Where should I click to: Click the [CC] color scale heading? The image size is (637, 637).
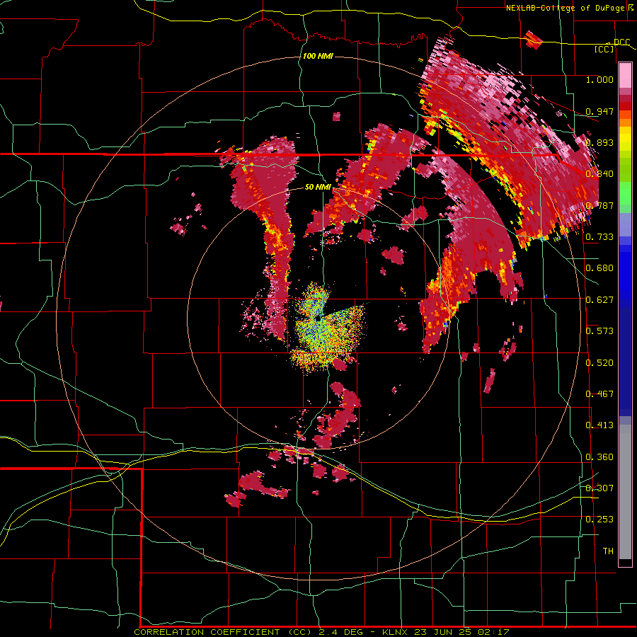point(604,49)
